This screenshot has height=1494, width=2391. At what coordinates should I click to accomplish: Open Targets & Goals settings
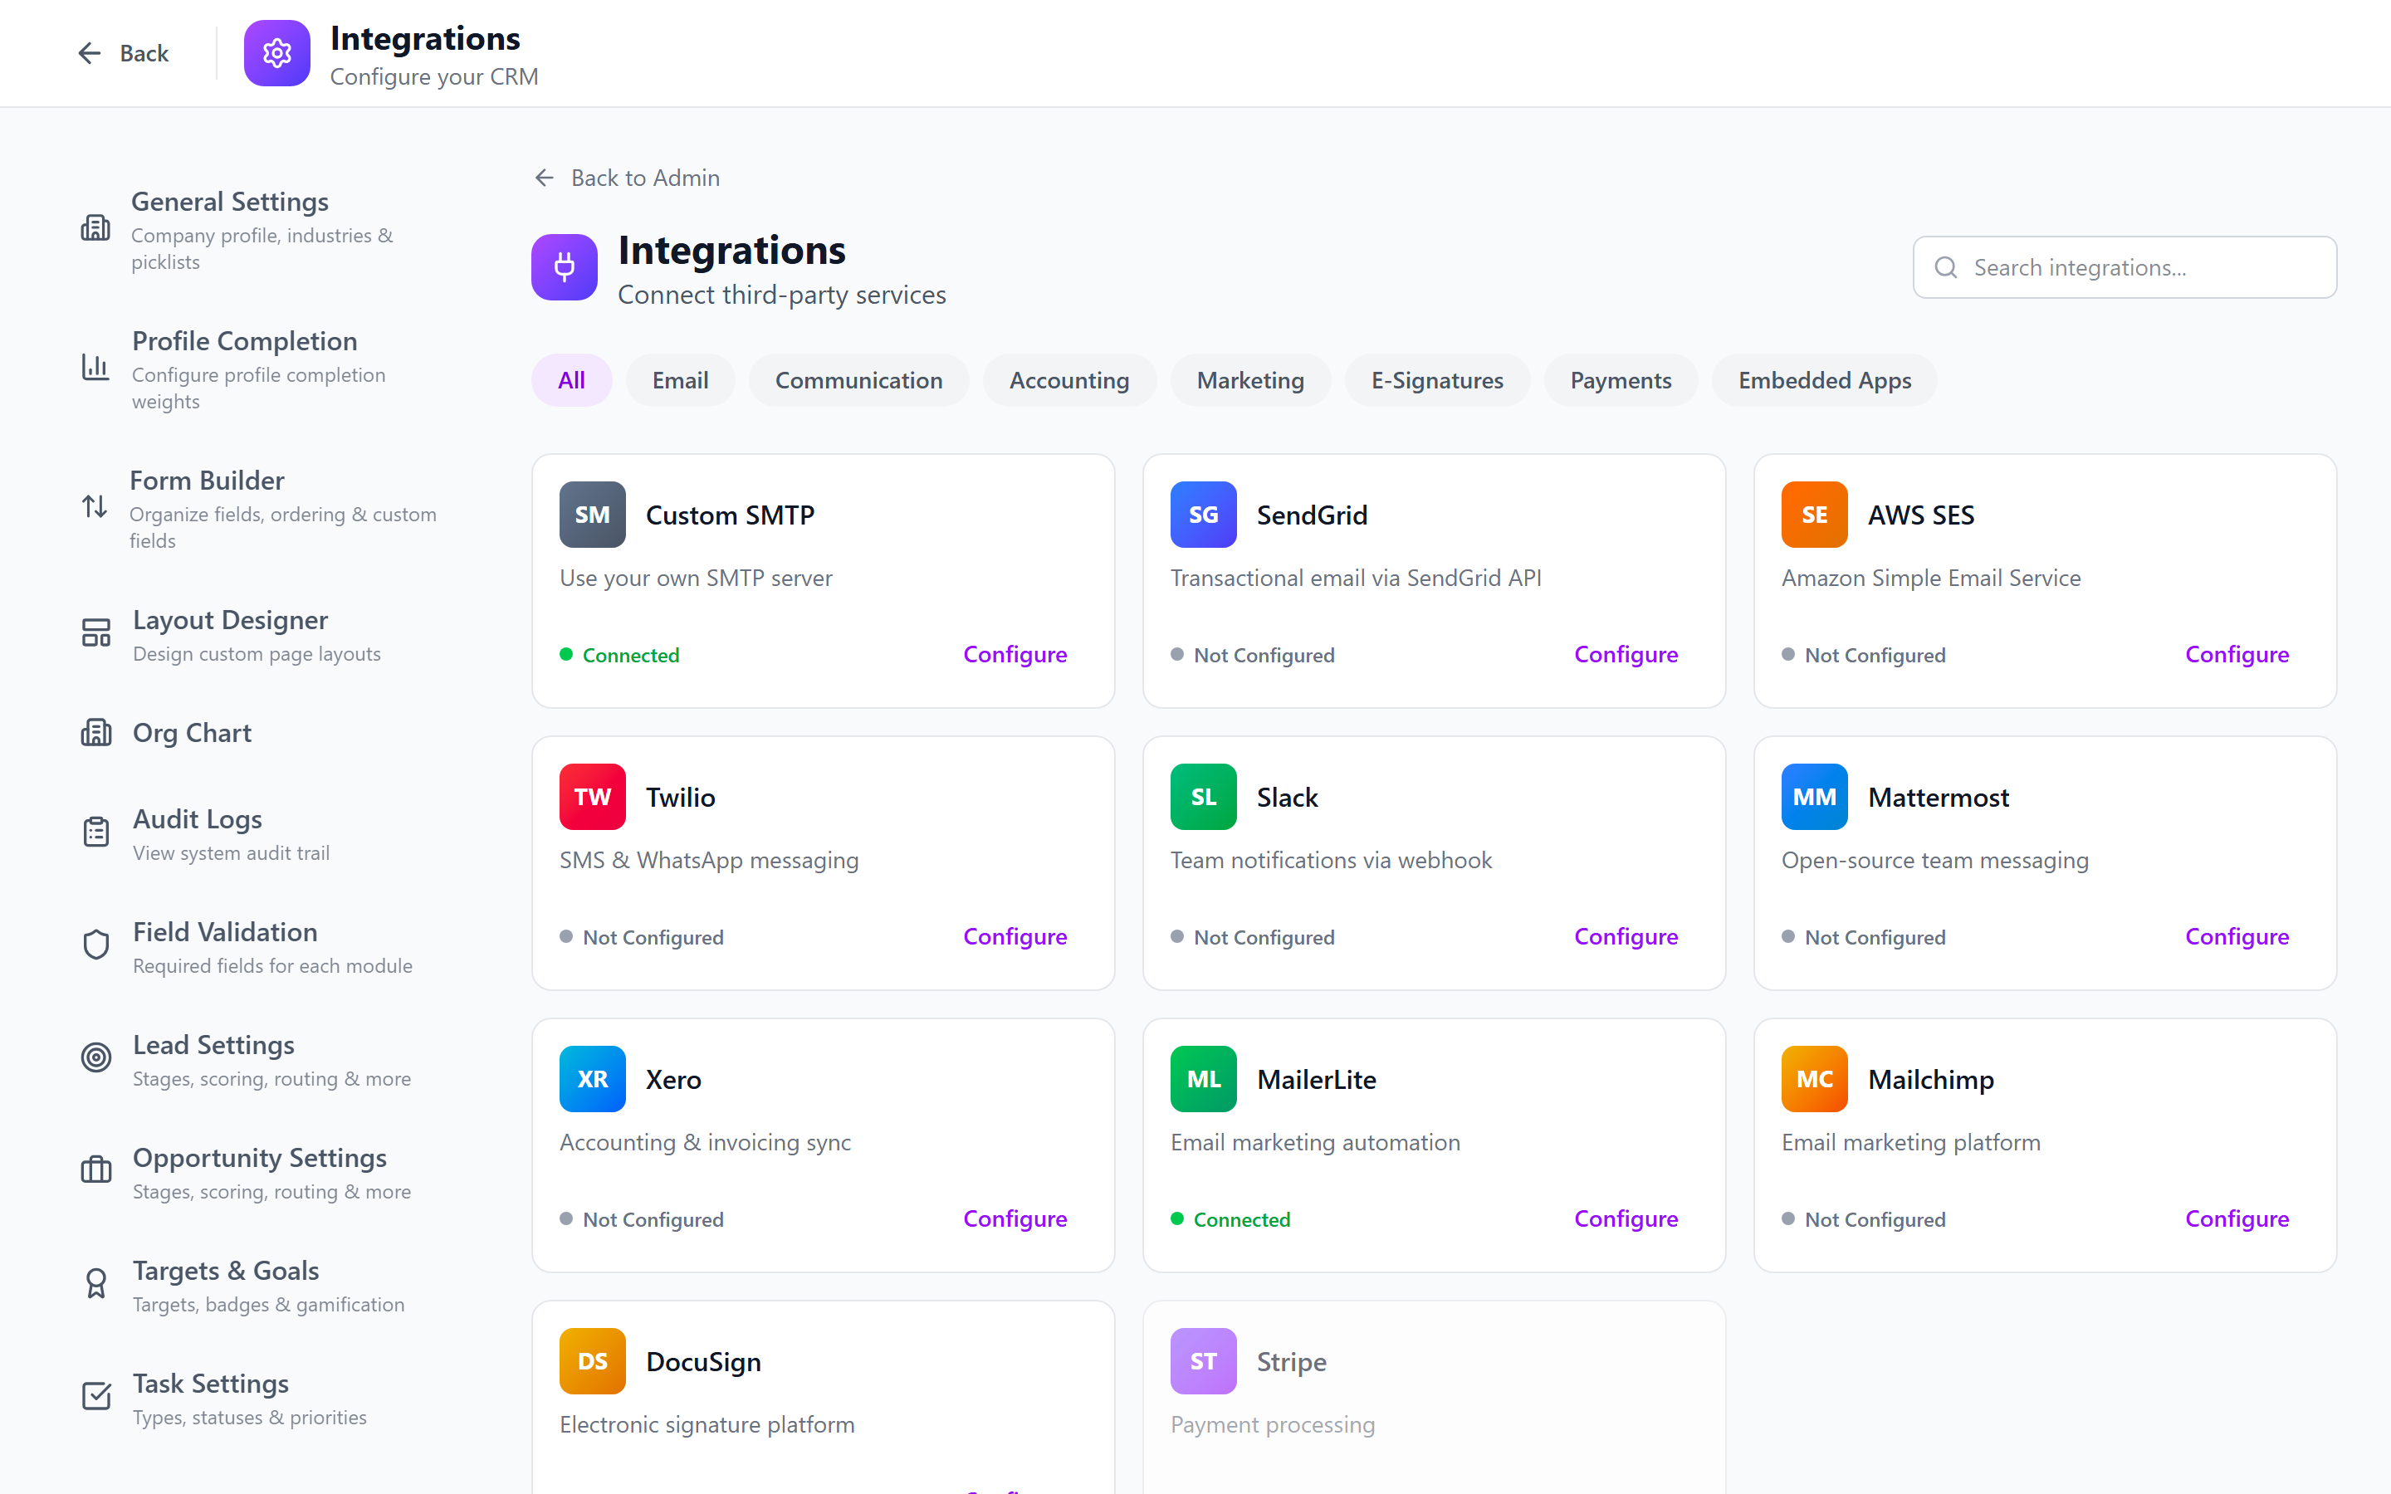(x=259, y=1285)
